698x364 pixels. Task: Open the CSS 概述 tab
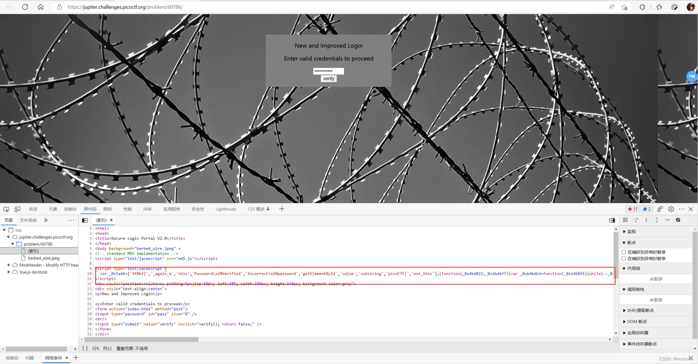[258, 209]
